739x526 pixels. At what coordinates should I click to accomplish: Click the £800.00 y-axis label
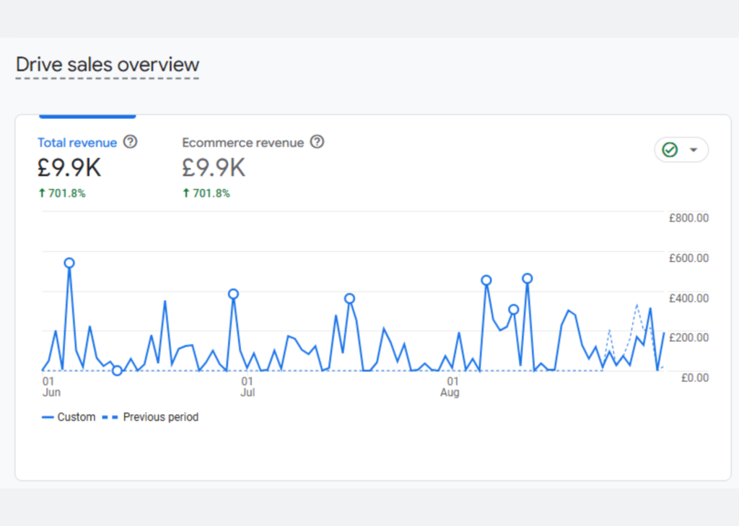pos(688,218)
